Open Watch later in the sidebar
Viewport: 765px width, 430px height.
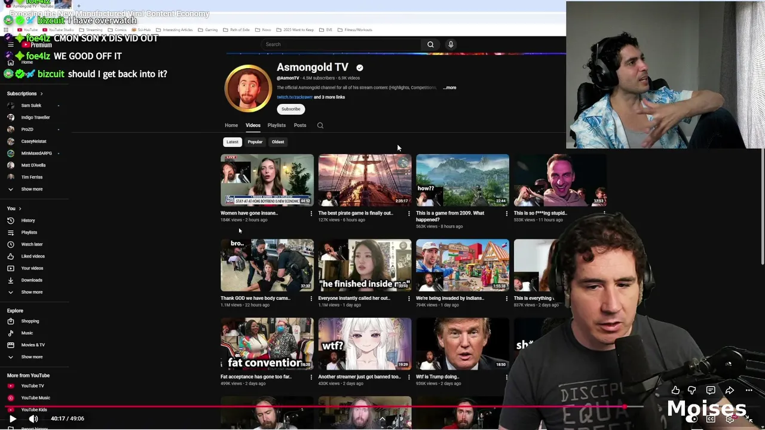pos(32,244)
